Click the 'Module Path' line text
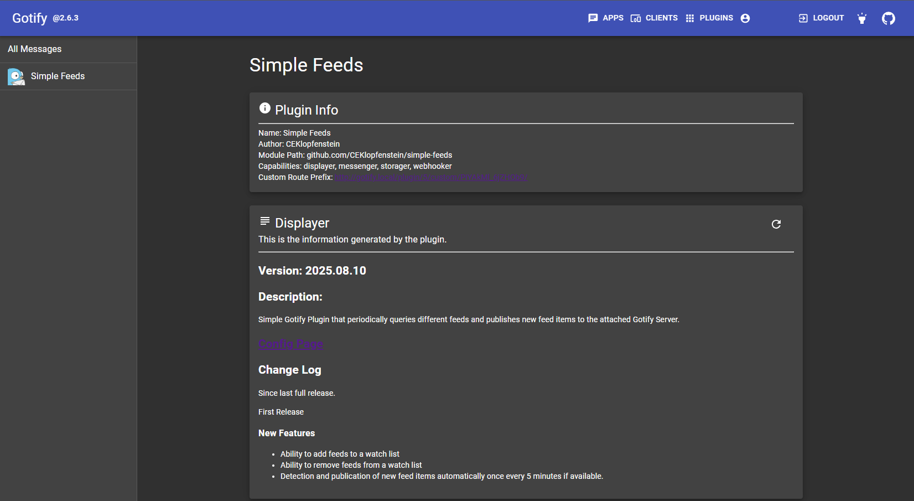 pyautogui.click(x=355, y=155)
